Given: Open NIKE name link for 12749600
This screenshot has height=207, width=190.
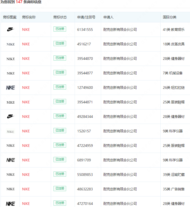Looking at the screenshot, I should 26,88.
